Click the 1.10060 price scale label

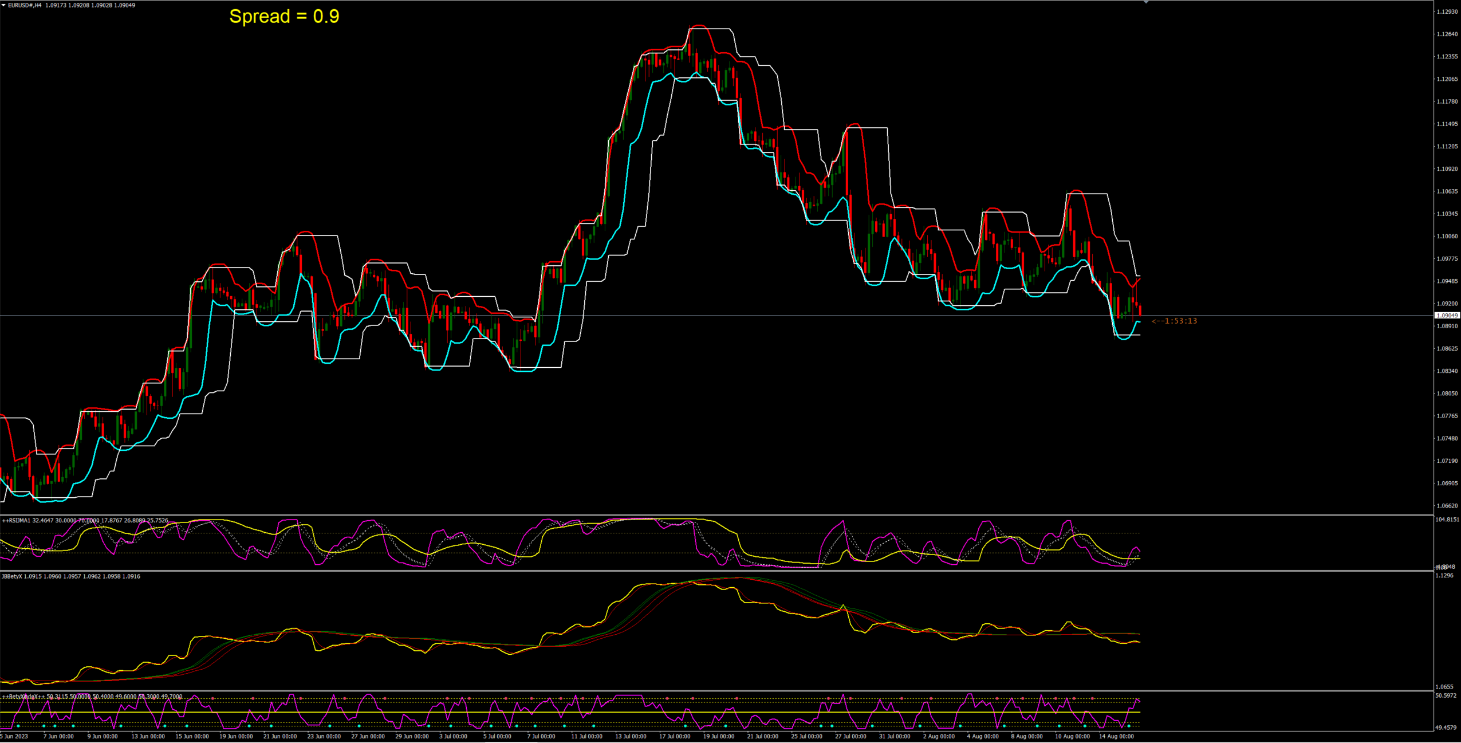(1447, 236)
